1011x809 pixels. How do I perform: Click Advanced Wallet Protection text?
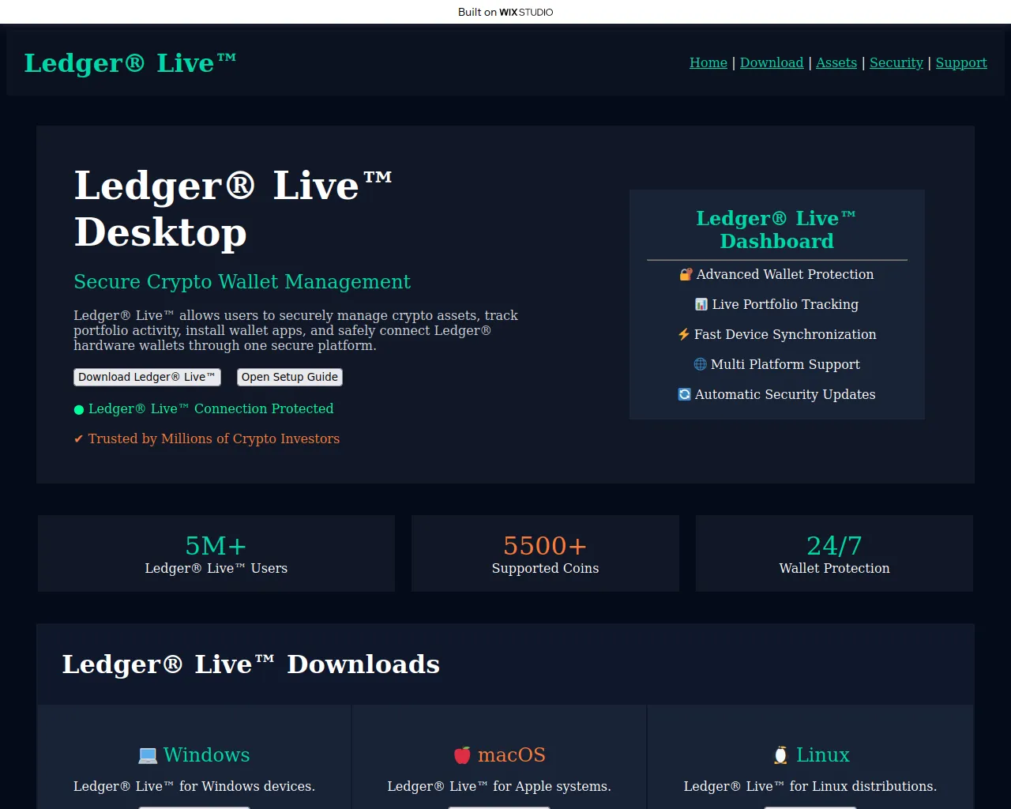[785, 274]
